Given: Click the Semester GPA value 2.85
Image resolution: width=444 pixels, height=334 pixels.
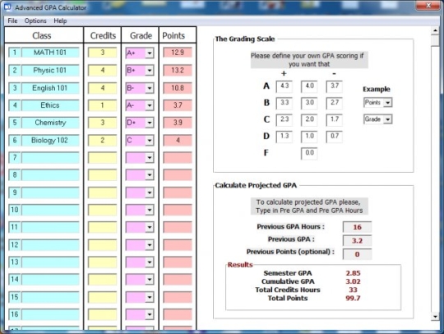Looking at the screenshot, I should click(353, 273).
